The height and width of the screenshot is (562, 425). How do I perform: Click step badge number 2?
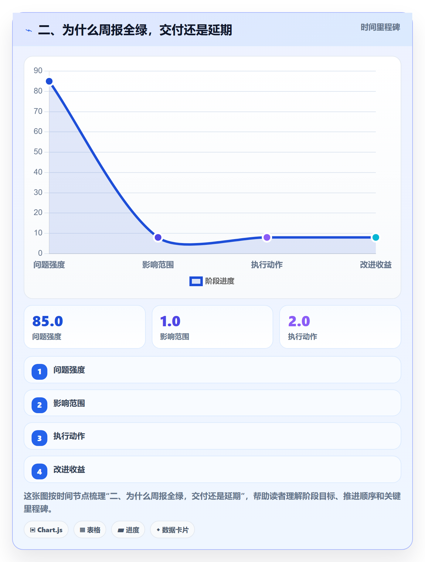39,405
